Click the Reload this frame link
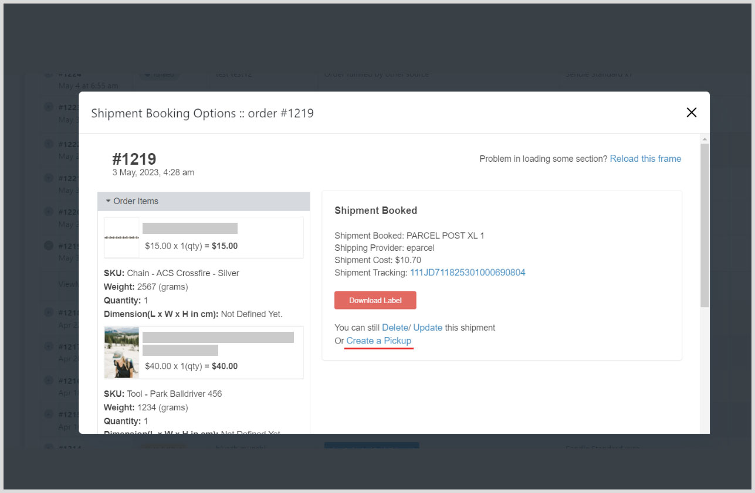755x493 pixels. (x=645, y=159)
